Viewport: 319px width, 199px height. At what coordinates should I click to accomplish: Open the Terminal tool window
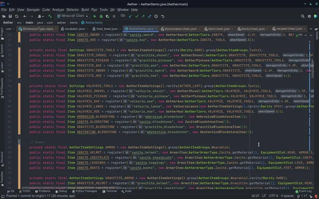point(110,191)
